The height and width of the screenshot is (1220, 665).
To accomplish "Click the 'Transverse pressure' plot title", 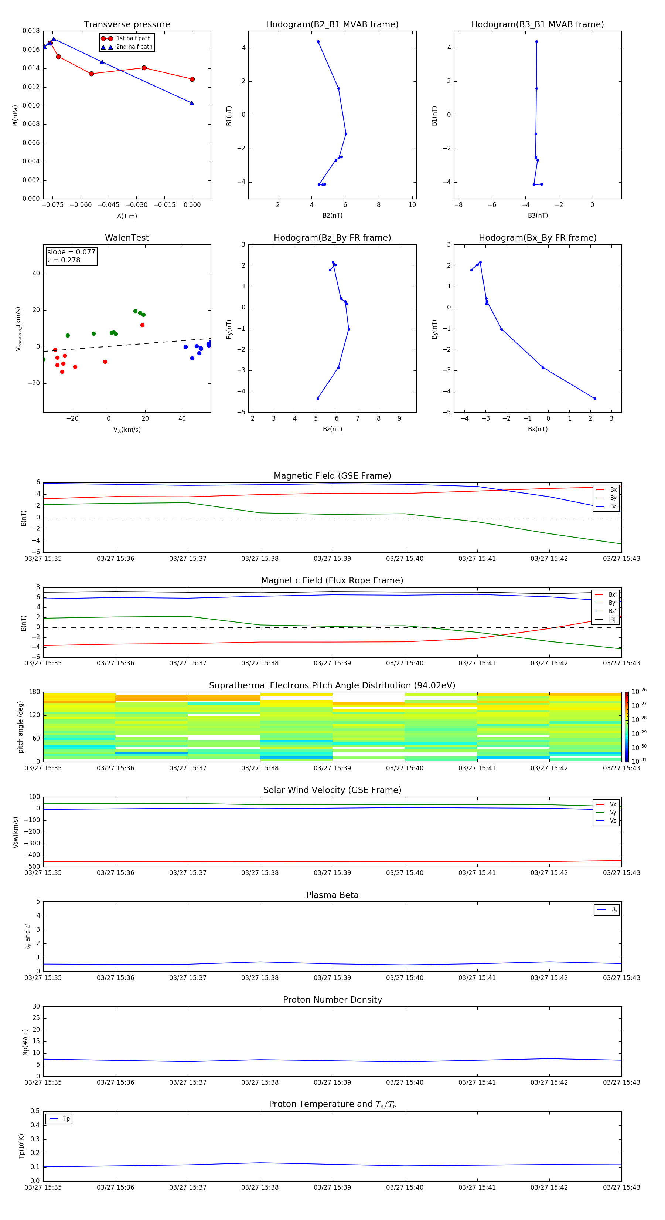I will click(127, 25).
